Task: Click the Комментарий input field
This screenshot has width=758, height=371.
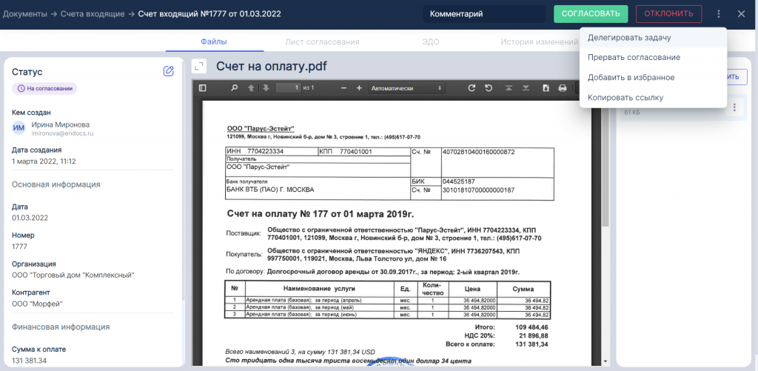Action: (484, 14)
